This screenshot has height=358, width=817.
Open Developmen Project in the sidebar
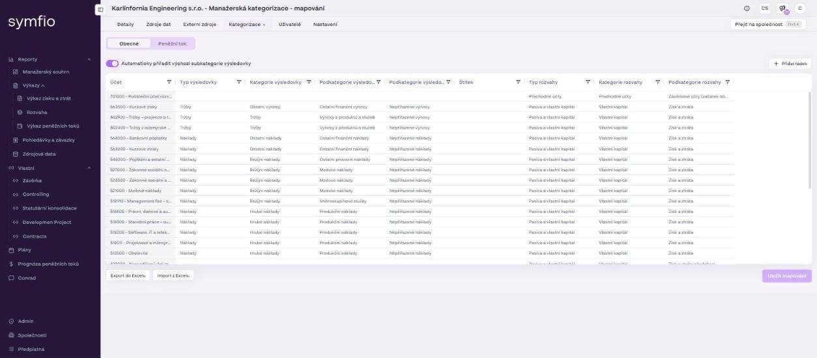coord(47,222)
